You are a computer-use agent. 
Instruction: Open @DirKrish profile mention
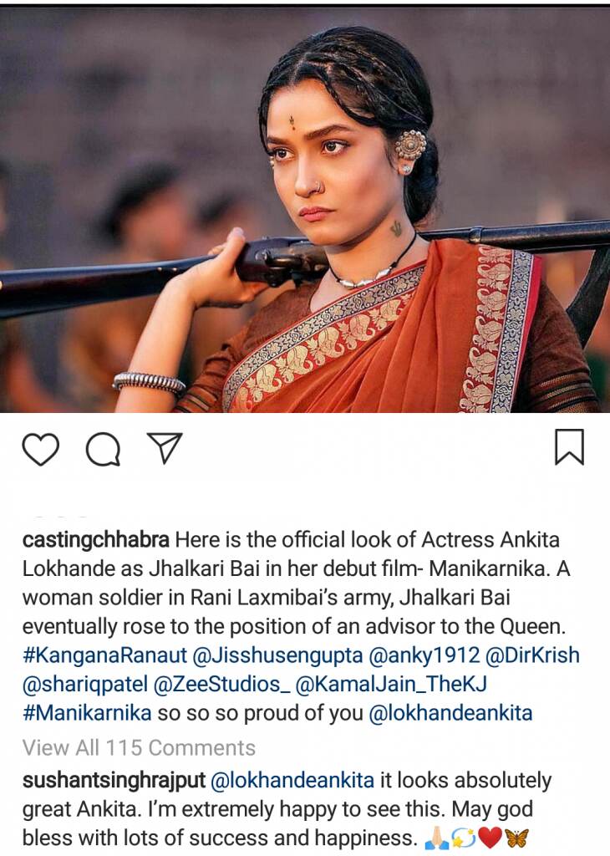click(x=532, y=655)
